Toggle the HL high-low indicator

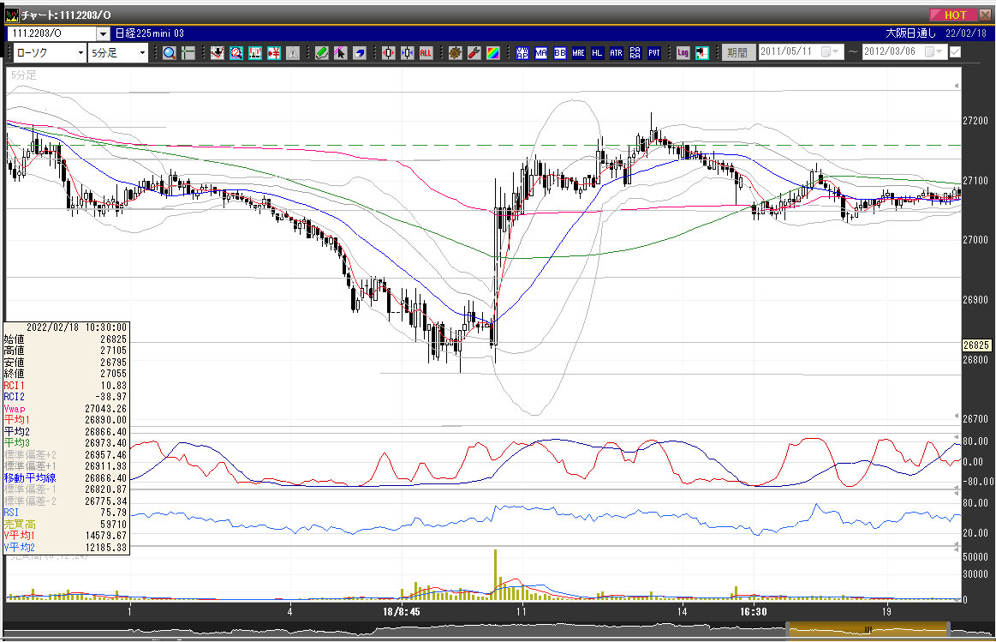tap(597, 53)
